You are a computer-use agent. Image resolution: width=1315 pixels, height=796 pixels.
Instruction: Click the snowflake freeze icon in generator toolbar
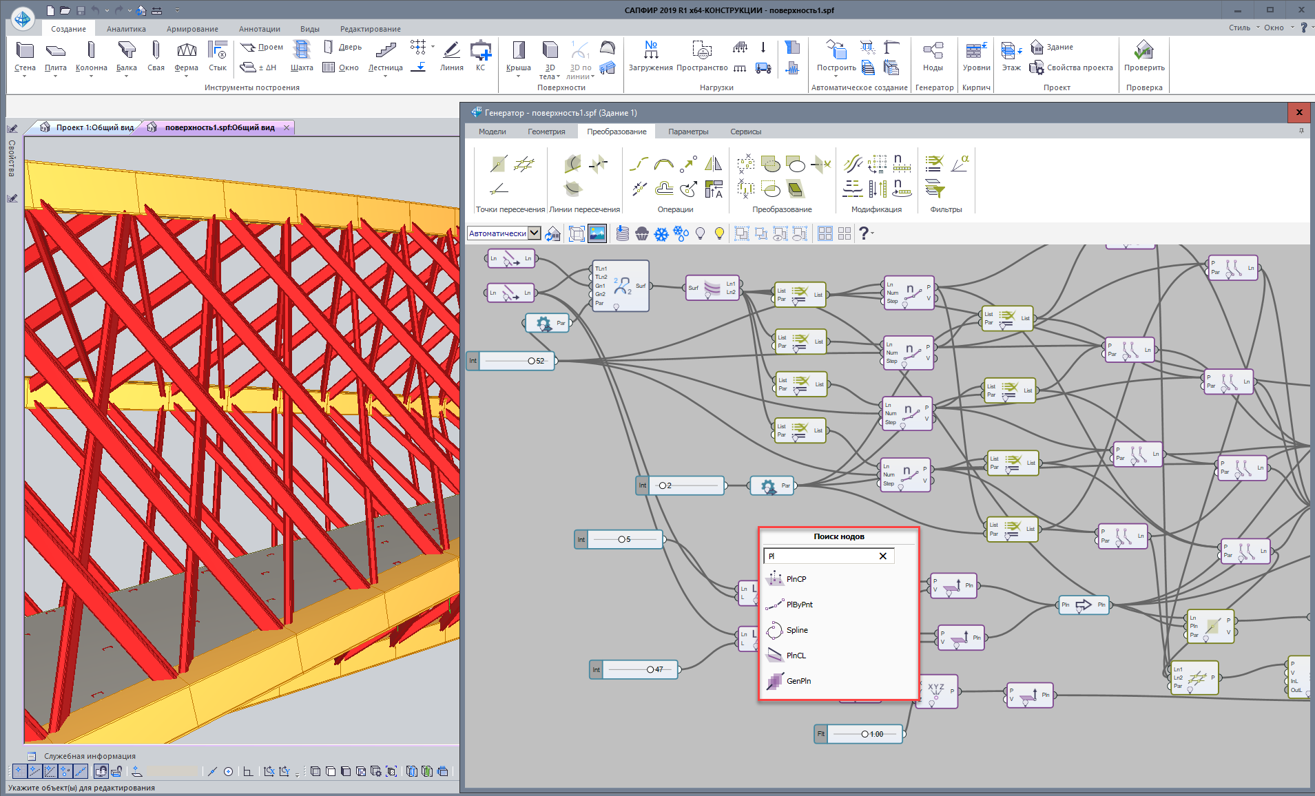pos(661,234)
